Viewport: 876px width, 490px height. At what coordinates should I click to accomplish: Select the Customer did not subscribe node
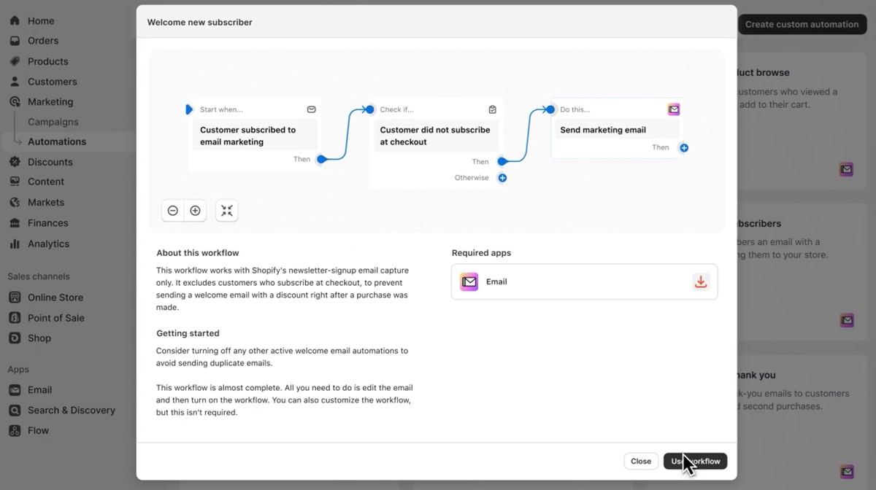click(x=436, y=136)
